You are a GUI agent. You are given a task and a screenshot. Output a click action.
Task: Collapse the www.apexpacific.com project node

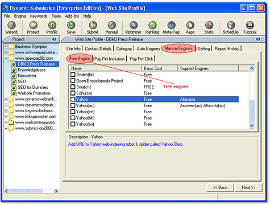coord(6,58)
